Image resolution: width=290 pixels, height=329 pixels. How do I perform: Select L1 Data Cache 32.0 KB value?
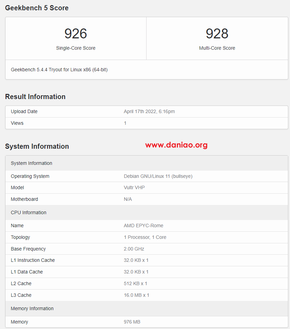(136, 272)
